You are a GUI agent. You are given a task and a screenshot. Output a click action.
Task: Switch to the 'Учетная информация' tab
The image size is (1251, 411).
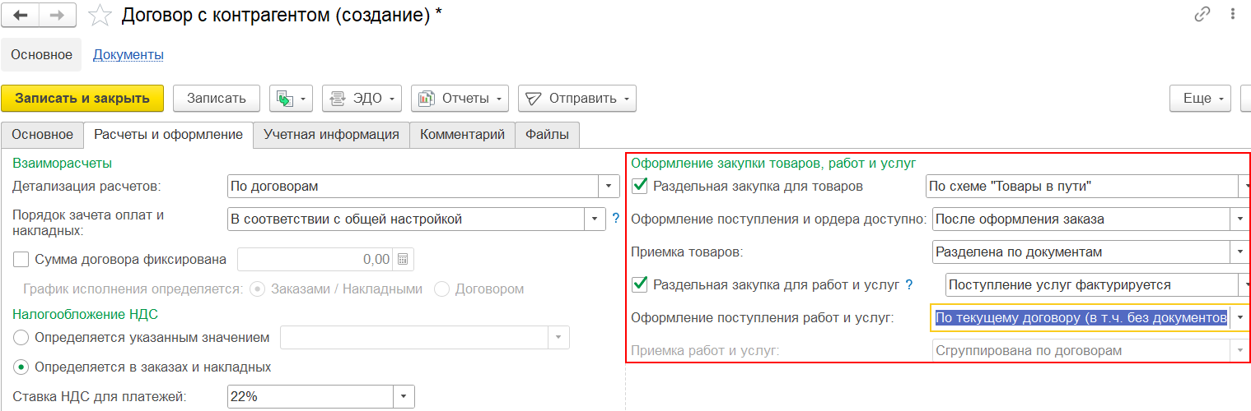331,135
